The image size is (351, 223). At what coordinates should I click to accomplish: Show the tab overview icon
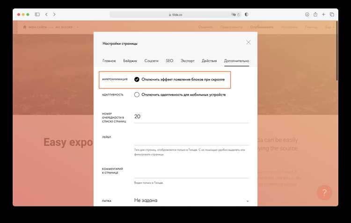tap(332, 14)
